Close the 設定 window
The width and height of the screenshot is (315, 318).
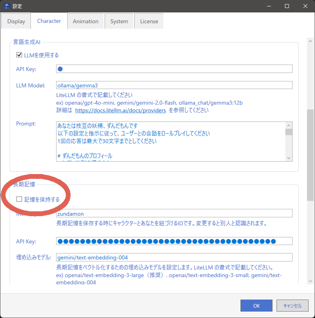(305, 6)
